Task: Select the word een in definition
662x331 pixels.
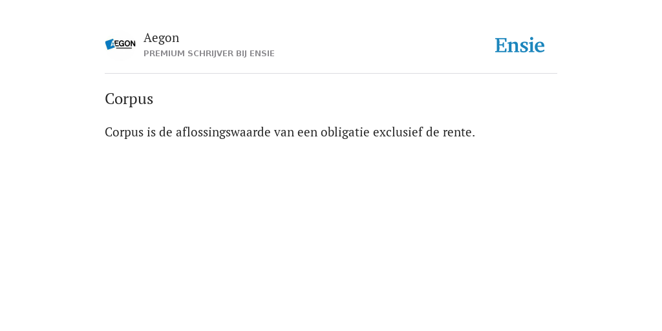Action: (x=307, y=133)
